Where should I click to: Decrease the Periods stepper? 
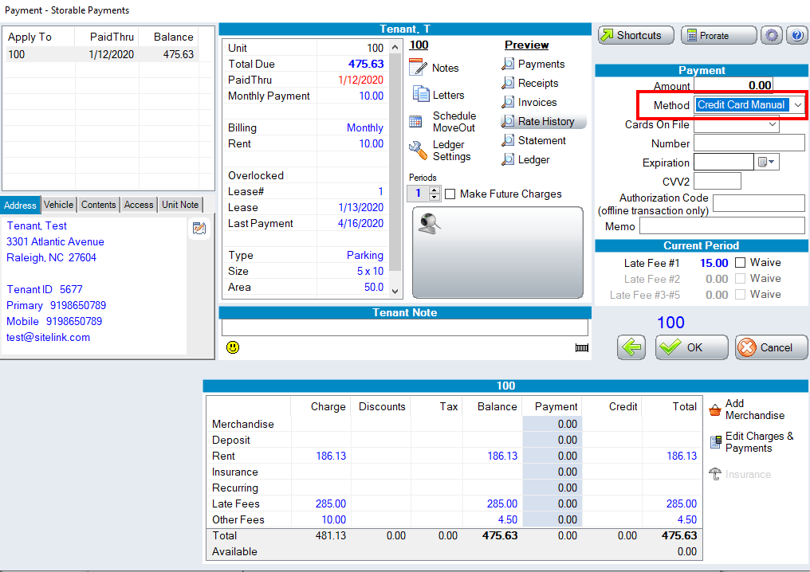click(434, 198)
